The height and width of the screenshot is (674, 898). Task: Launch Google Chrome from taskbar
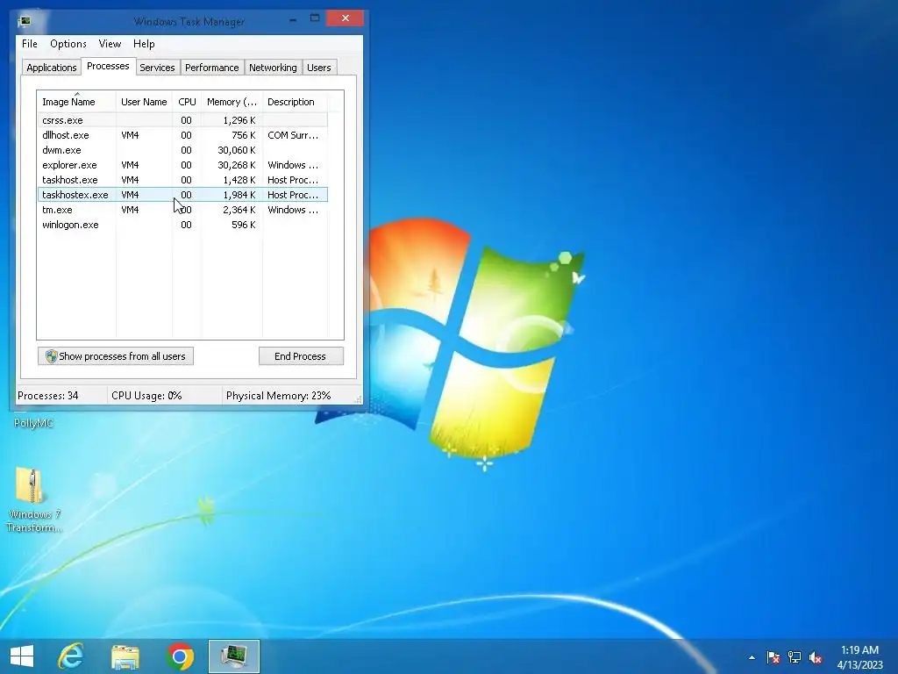[180, 656]
